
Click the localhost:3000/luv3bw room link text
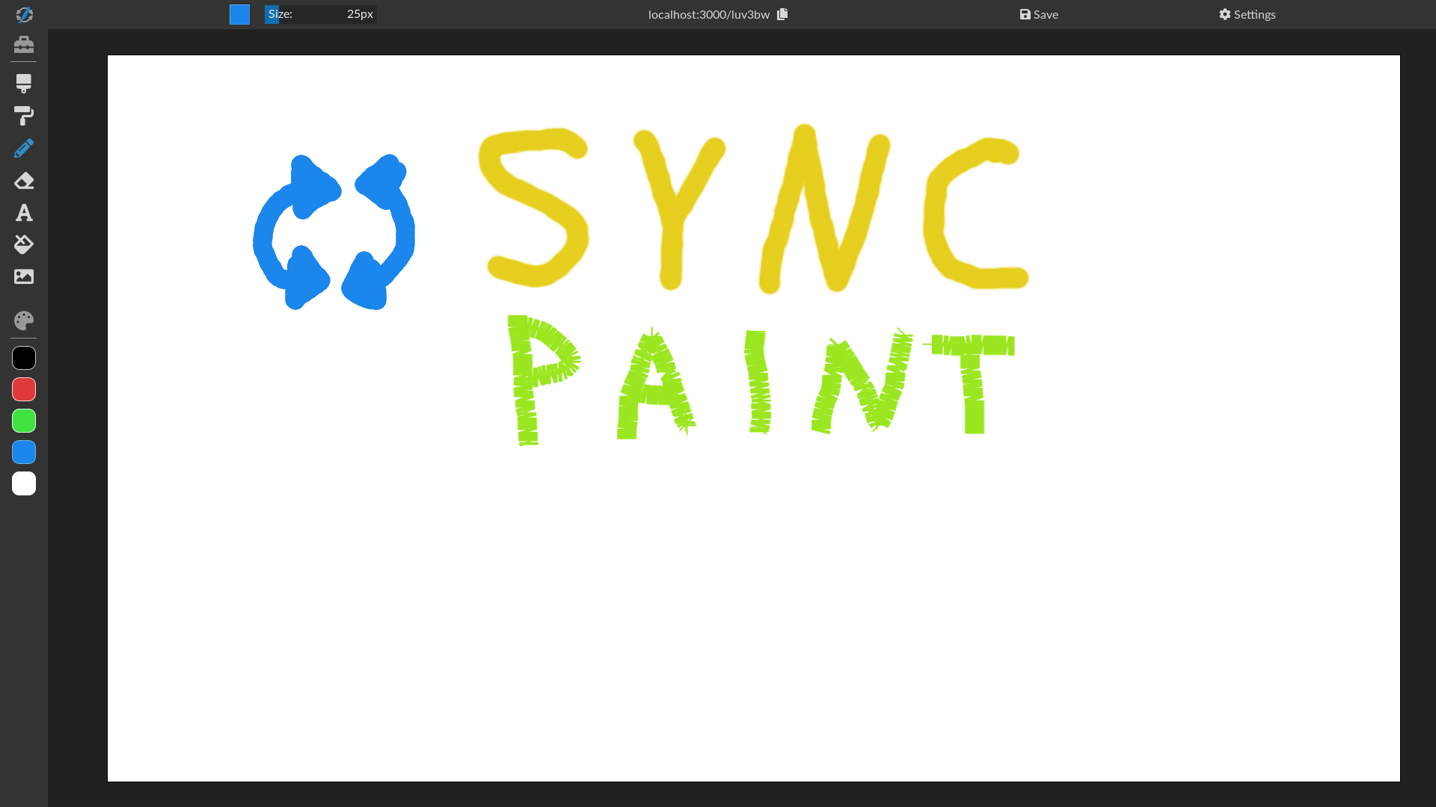coord(708,14)
